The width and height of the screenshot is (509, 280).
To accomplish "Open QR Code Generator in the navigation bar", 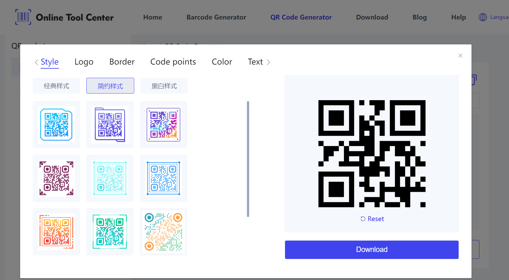I will (301, 17).
